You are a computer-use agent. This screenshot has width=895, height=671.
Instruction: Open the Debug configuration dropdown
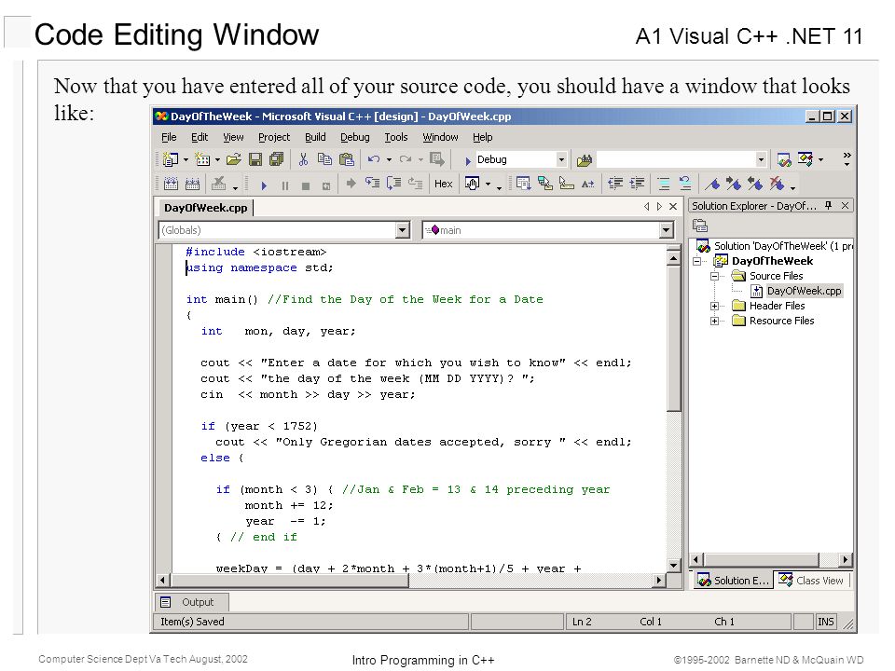pos(561,159)
